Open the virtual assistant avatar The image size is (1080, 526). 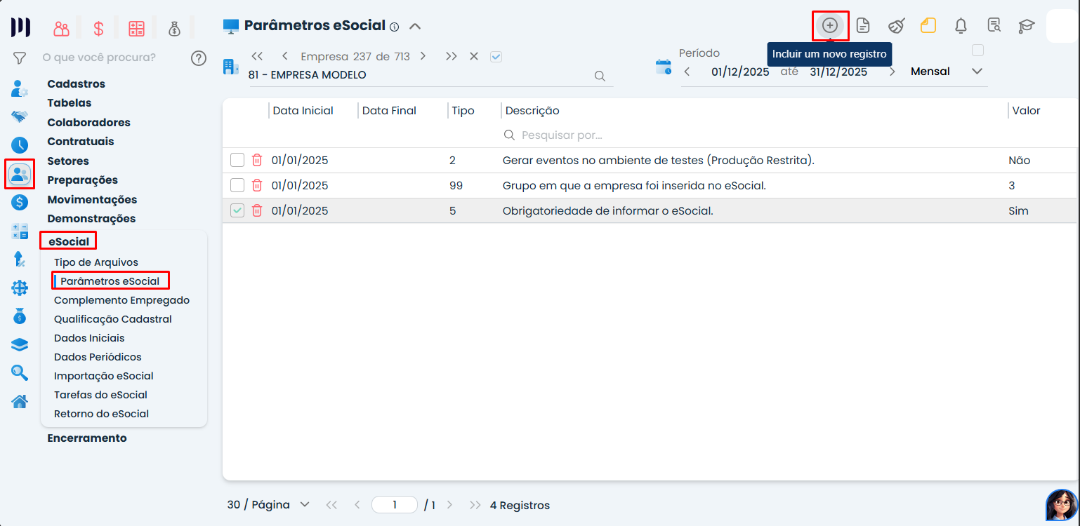click(x=1061, y=504)
